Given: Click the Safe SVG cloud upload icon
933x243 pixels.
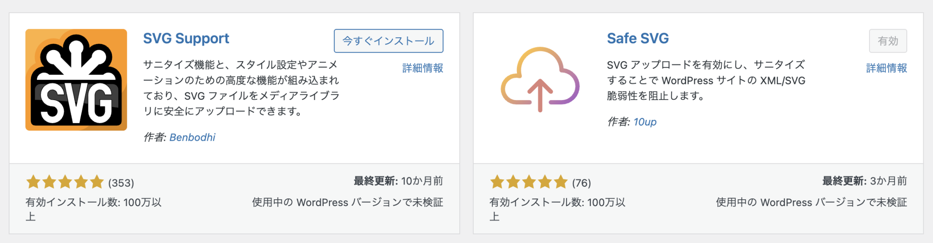Looking at the screenshot, I should 540,80.
